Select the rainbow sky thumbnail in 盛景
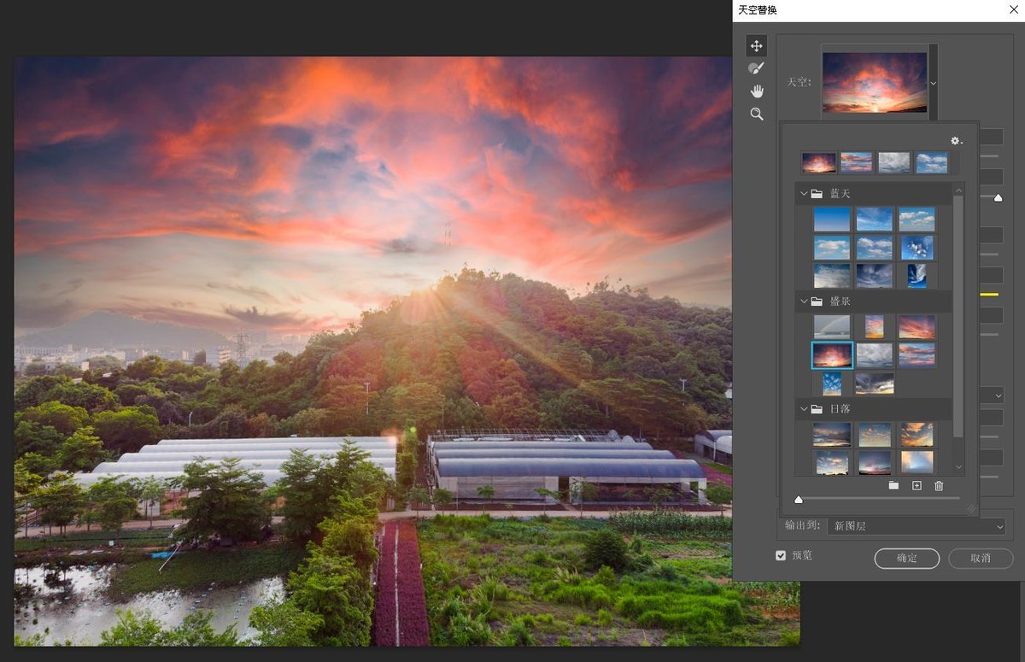Image resolution: width=1025 pixels, height=662 pixels. point(832,326)
